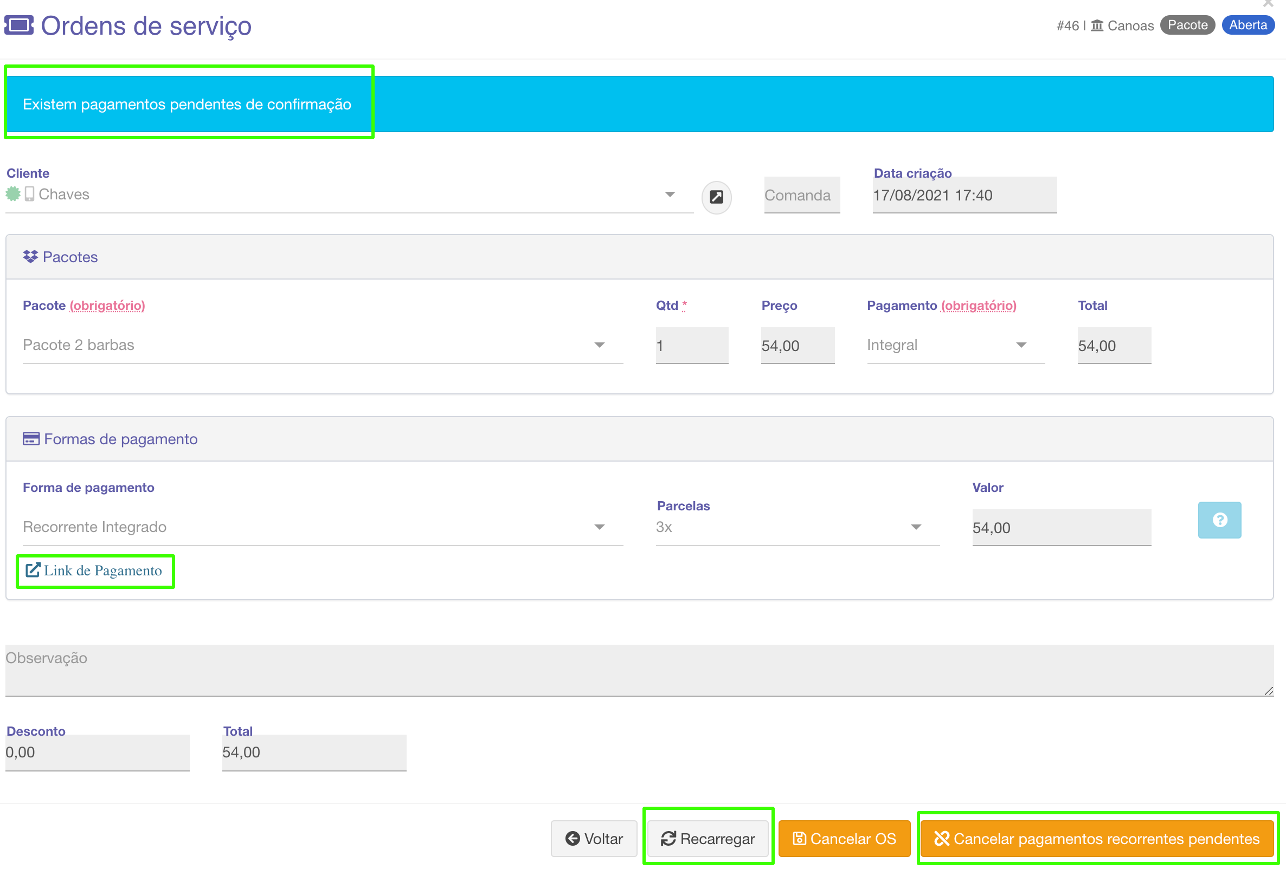Click the Voltar button
Image resolution: width=1286 pixels, height=869 pixels.
click(x=593, y=838)
